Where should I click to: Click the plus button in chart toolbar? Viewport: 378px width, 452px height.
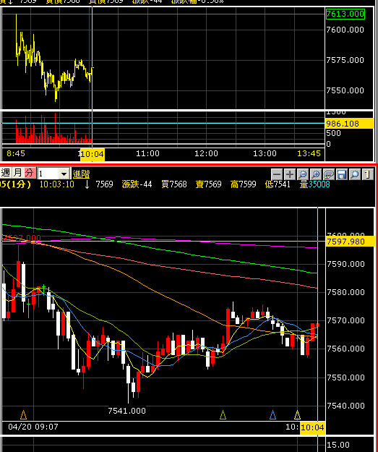(290, 174)
